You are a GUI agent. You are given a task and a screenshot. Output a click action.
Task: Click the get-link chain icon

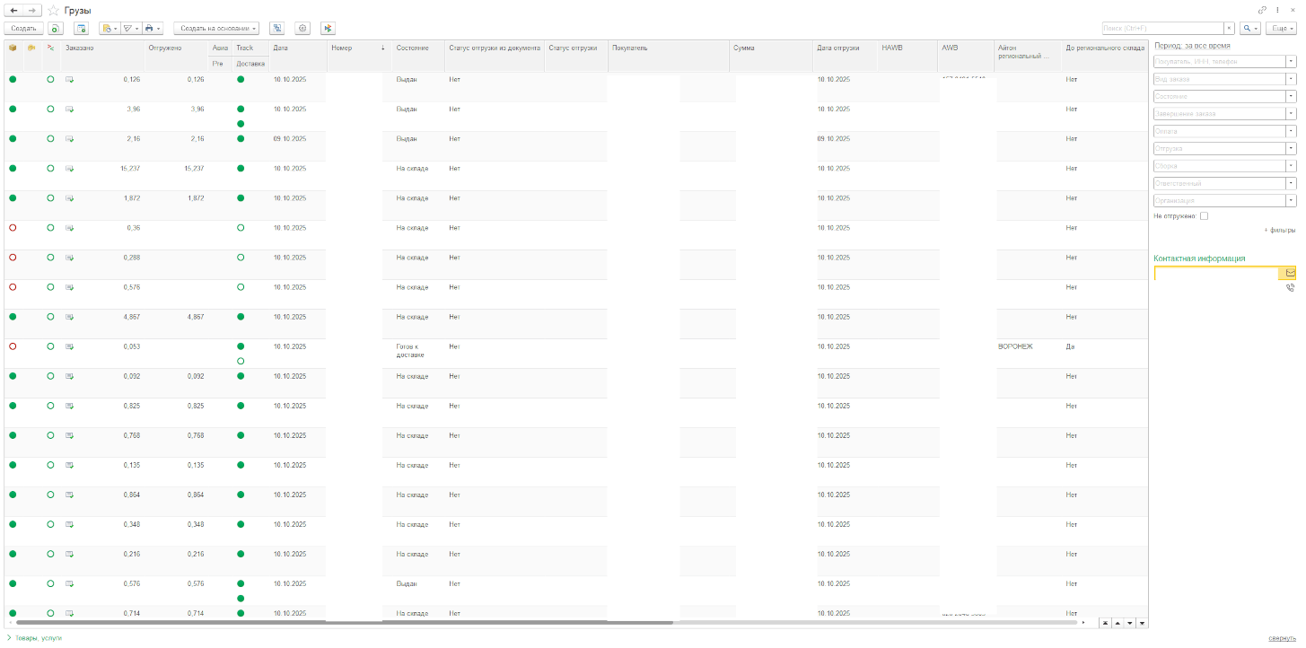[x=1262, y=10]
